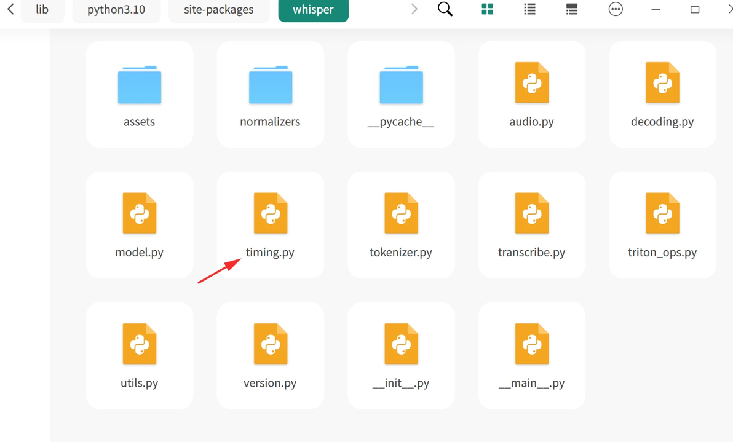This screenshot has height=442, width=733.
Task: Navigate to the site-packages breadcrumb
Action: tap(219, 9)
